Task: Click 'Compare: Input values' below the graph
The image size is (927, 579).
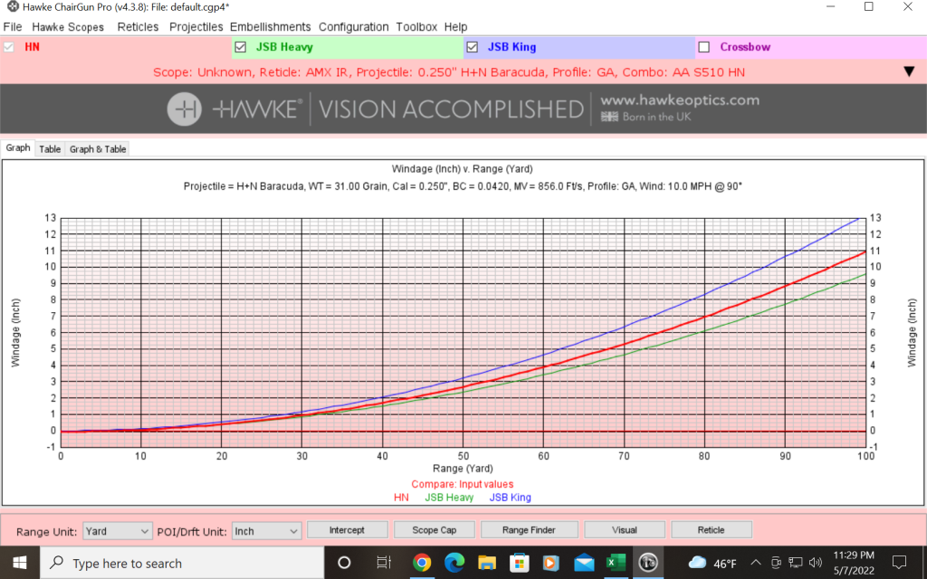Action: (x=463, y=485)
